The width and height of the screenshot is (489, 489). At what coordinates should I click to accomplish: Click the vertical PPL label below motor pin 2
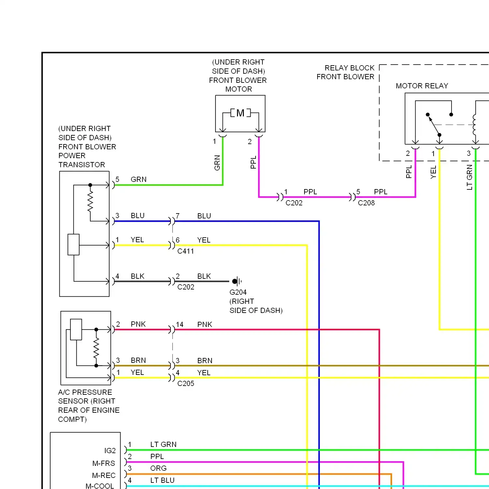click(x=253, y=162)
